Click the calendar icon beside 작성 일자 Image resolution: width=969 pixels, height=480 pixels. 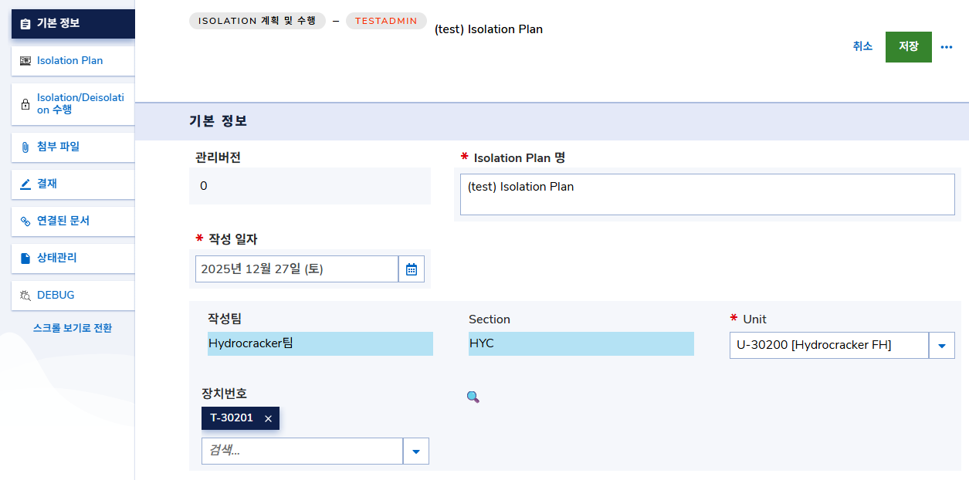[x=412, y=269]
